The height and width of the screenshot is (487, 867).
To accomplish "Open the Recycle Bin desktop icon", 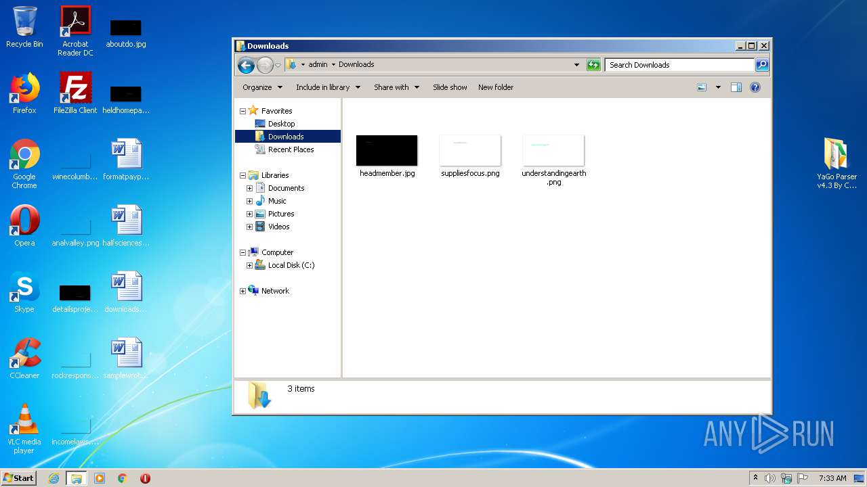I will 24,27.
